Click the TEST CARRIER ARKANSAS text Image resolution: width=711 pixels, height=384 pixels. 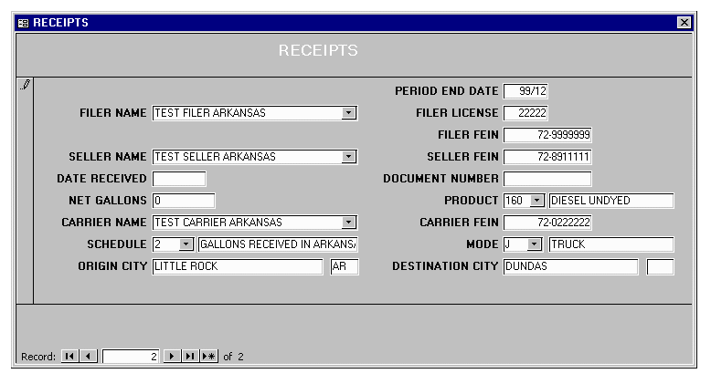click(x=218, y=223)
